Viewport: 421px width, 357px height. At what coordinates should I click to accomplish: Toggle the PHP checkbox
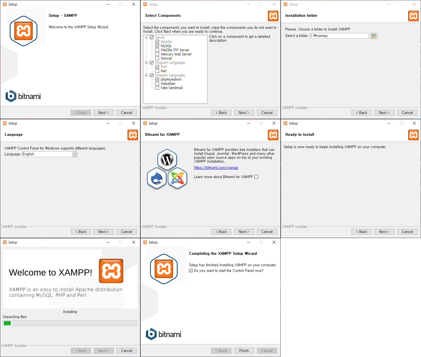(x=157, y=67)
